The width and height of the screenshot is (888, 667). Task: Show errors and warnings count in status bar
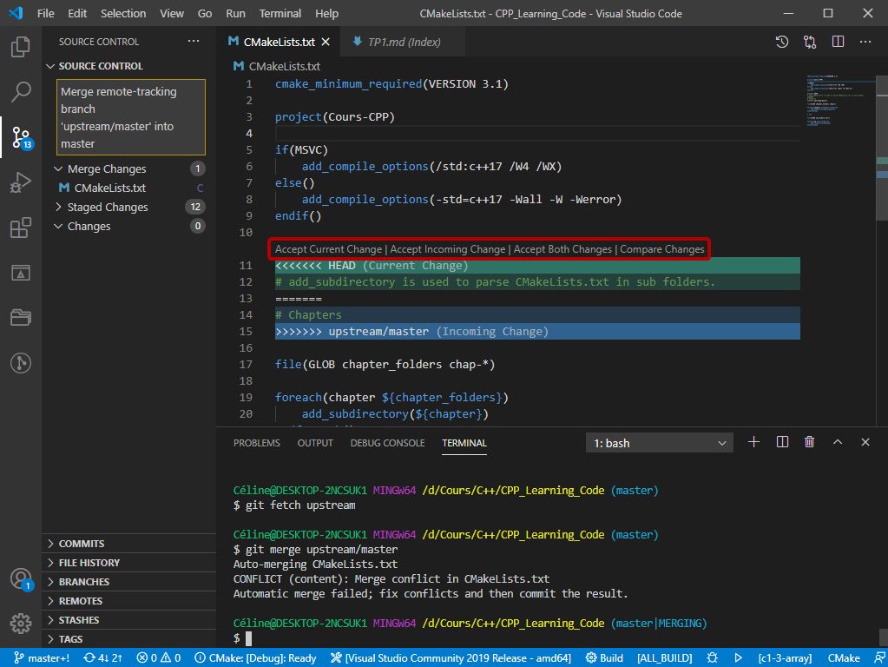[159, 658]
